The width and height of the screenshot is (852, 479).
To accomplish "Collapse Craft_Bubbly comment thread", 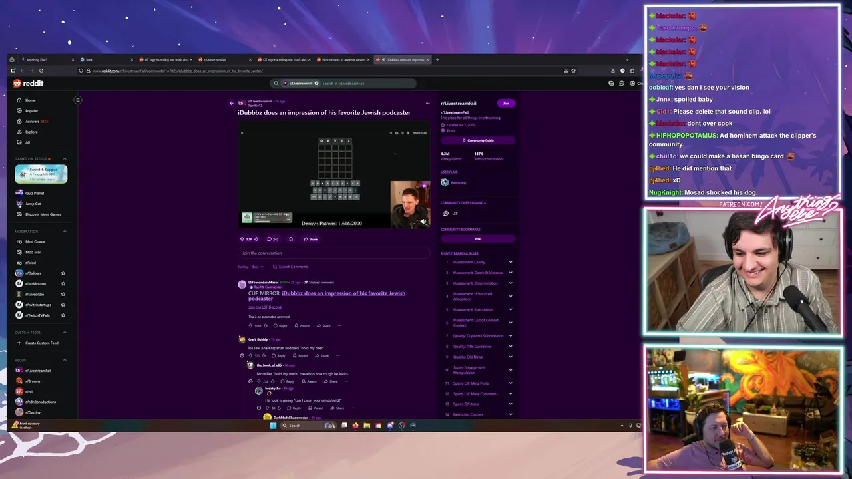I will click(242, 355).
